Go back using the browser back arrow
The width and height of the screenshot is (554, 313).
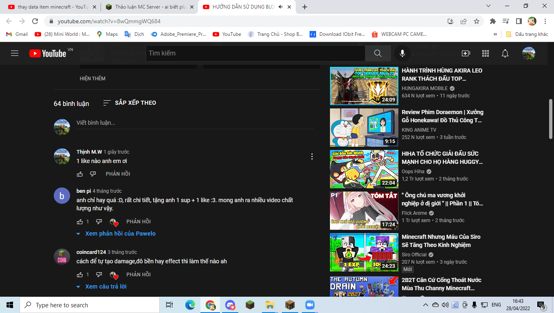coord(9,21)
